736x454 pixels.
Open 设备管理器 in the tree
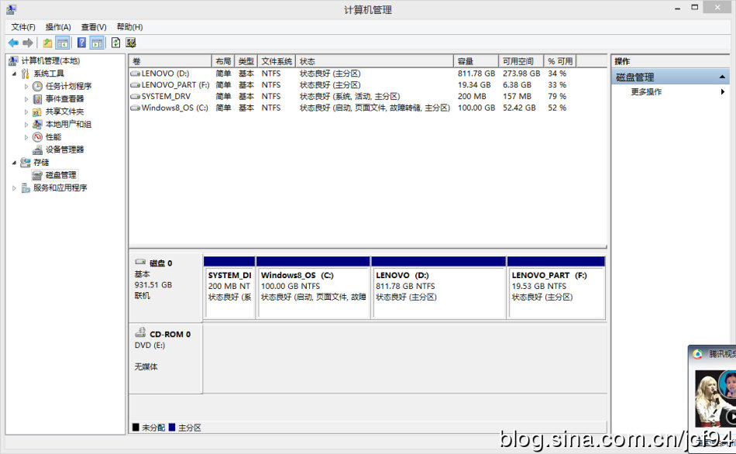click(x=64, y=150)
